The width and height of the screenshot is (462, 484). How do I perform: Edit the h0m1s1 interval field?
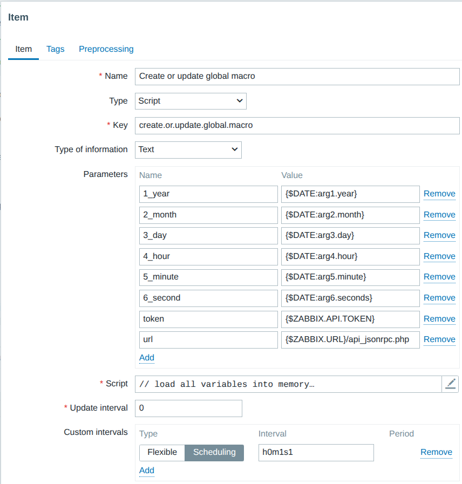point(316,453)
